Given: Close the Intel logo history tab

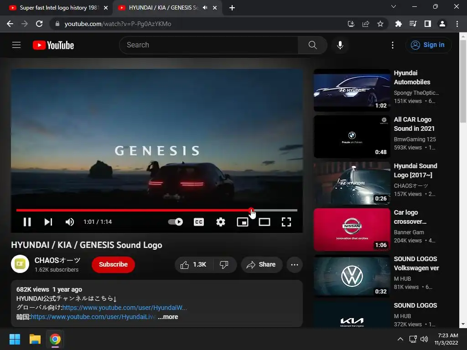Looking at the screenshot, I should pyautogui.click(x=106, y=8).
